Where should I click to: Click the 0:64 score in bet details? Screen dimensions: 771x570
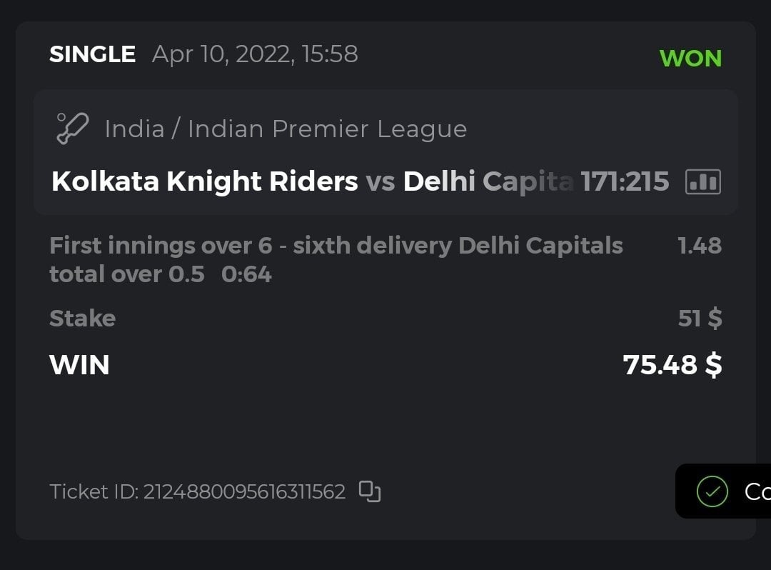[x=246, y=275]
